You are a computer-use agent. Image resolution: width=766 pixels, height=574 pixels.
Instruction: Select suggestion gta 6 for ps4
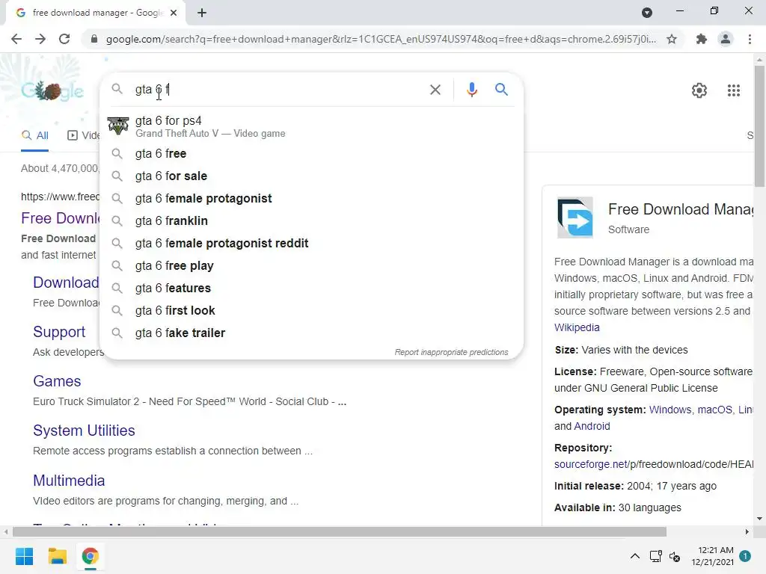point(311,126)
